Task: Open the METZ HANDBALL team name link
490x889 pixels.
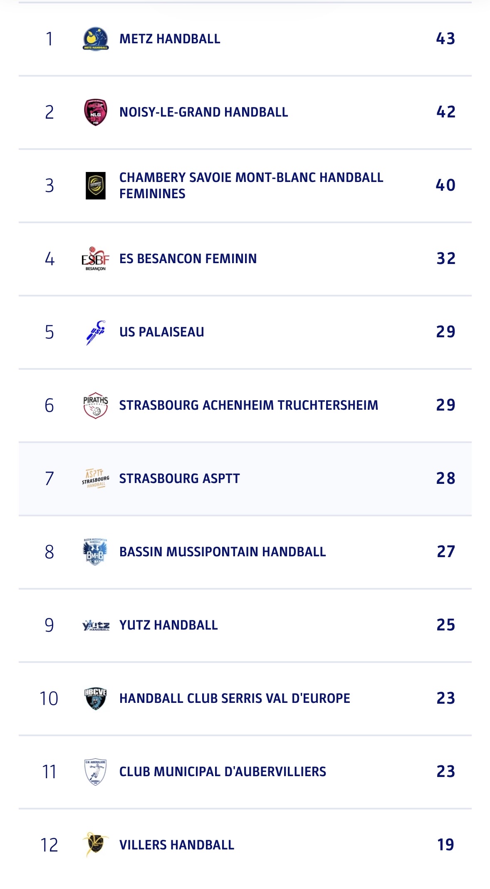Action: click(170, 39)
